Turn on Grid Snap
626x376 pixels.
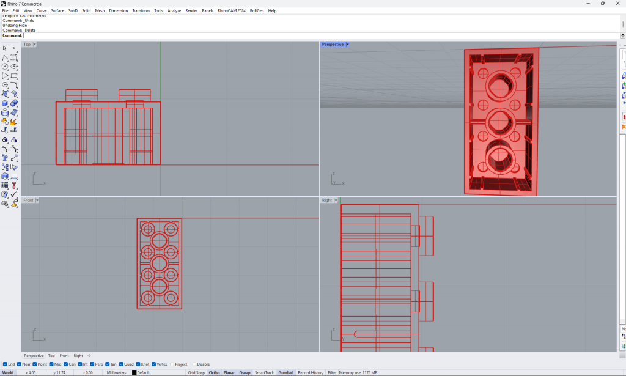pos(196,372)
